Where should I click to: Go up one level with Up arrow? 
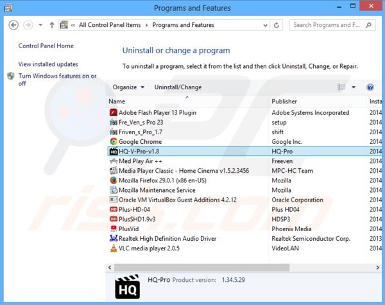click(52, 25)
